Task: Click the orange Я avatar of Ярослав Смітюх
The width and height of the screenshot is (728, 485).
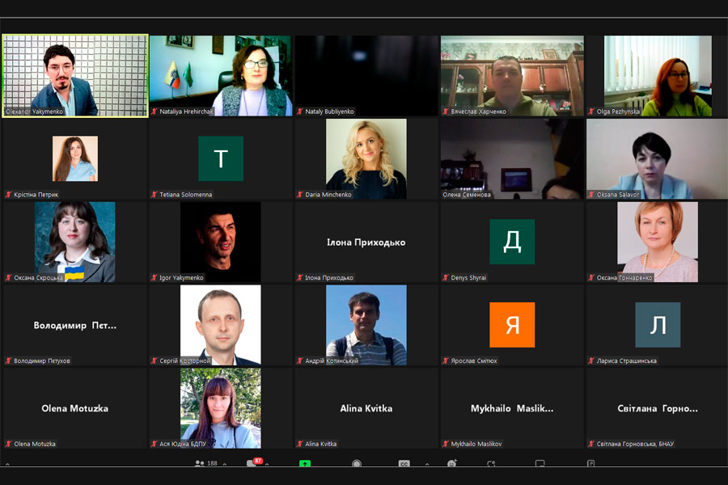Action: coord(512,324)
